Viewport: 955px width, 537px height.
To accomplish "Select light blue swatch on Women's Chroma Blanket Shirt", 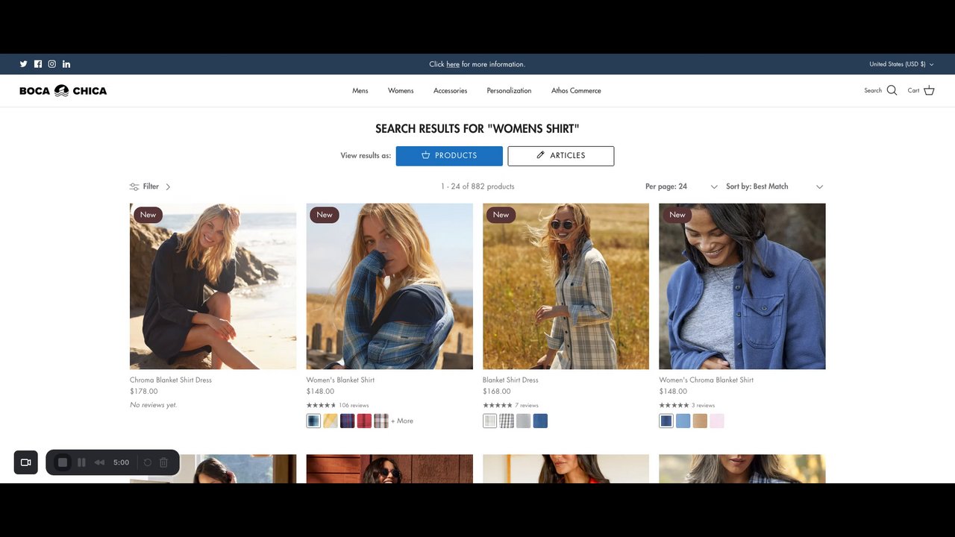I will (683, 421).
